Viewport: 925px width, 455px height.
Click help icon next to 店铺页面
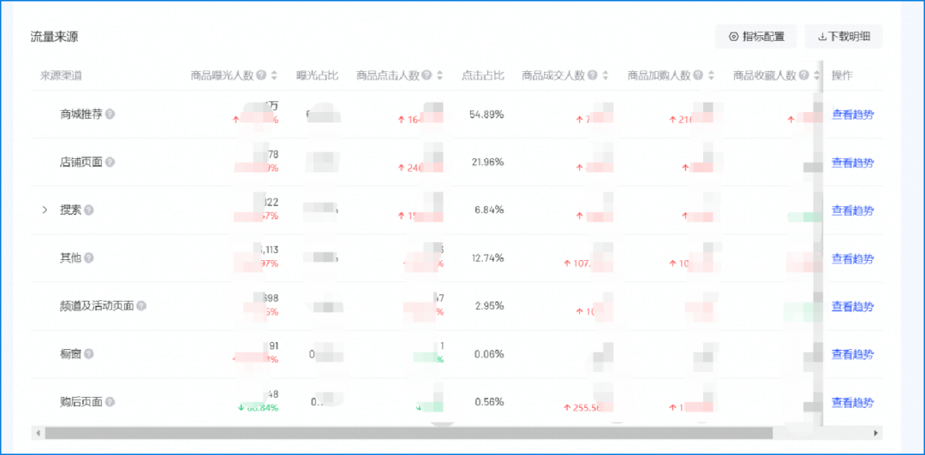110,162
